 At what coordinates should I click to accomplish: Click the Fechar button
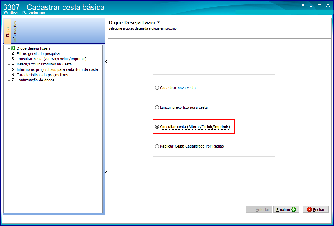[x=315, y=209]
